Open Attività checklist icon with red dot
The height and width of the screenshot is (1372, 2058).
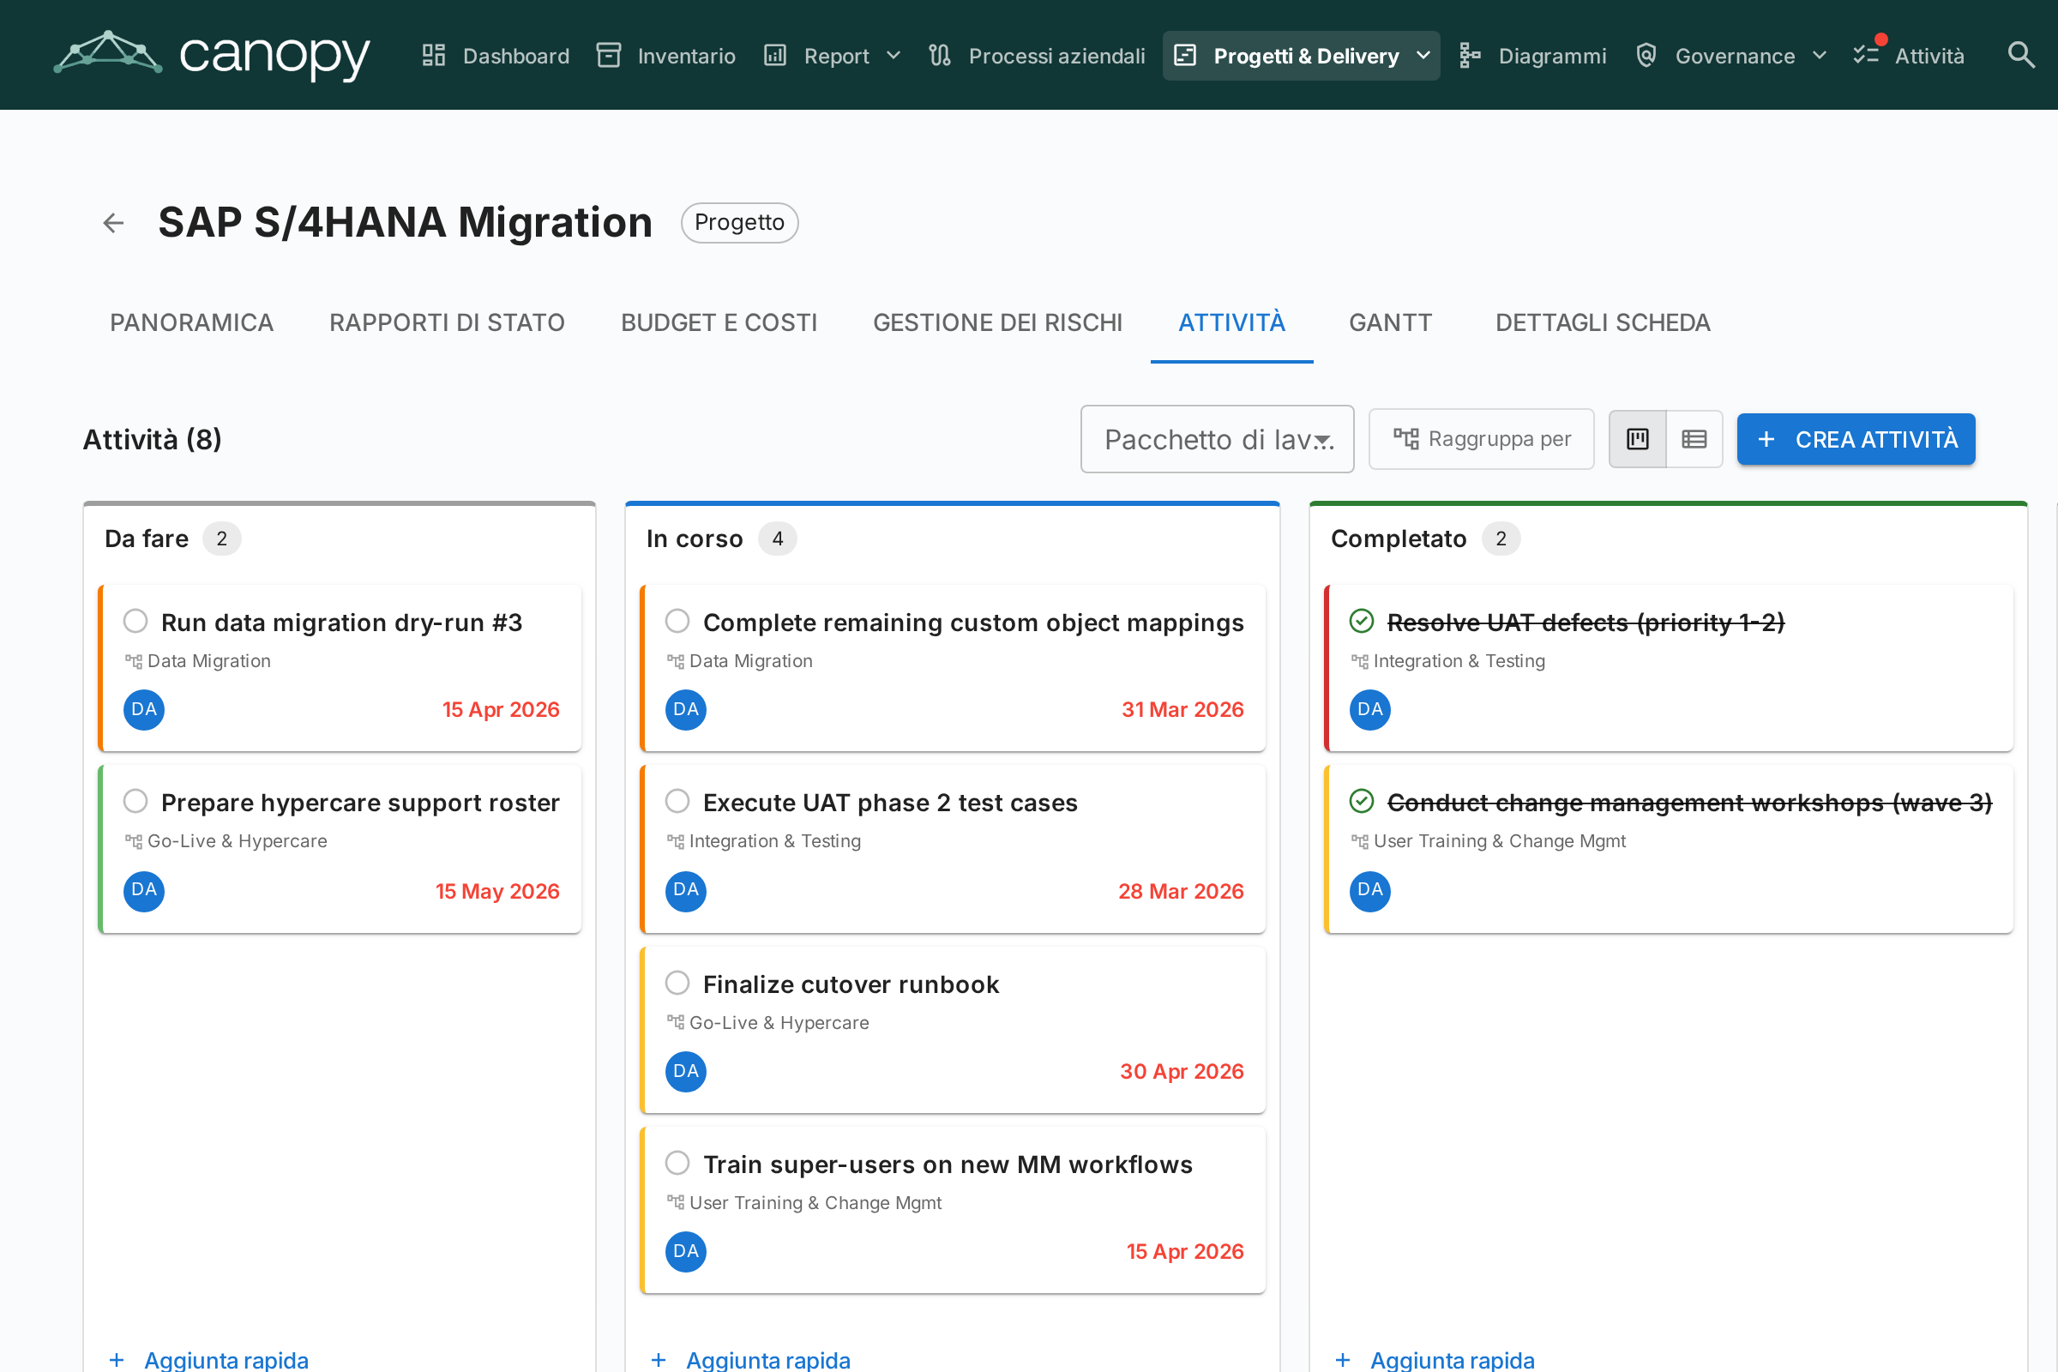point(1867,55)
